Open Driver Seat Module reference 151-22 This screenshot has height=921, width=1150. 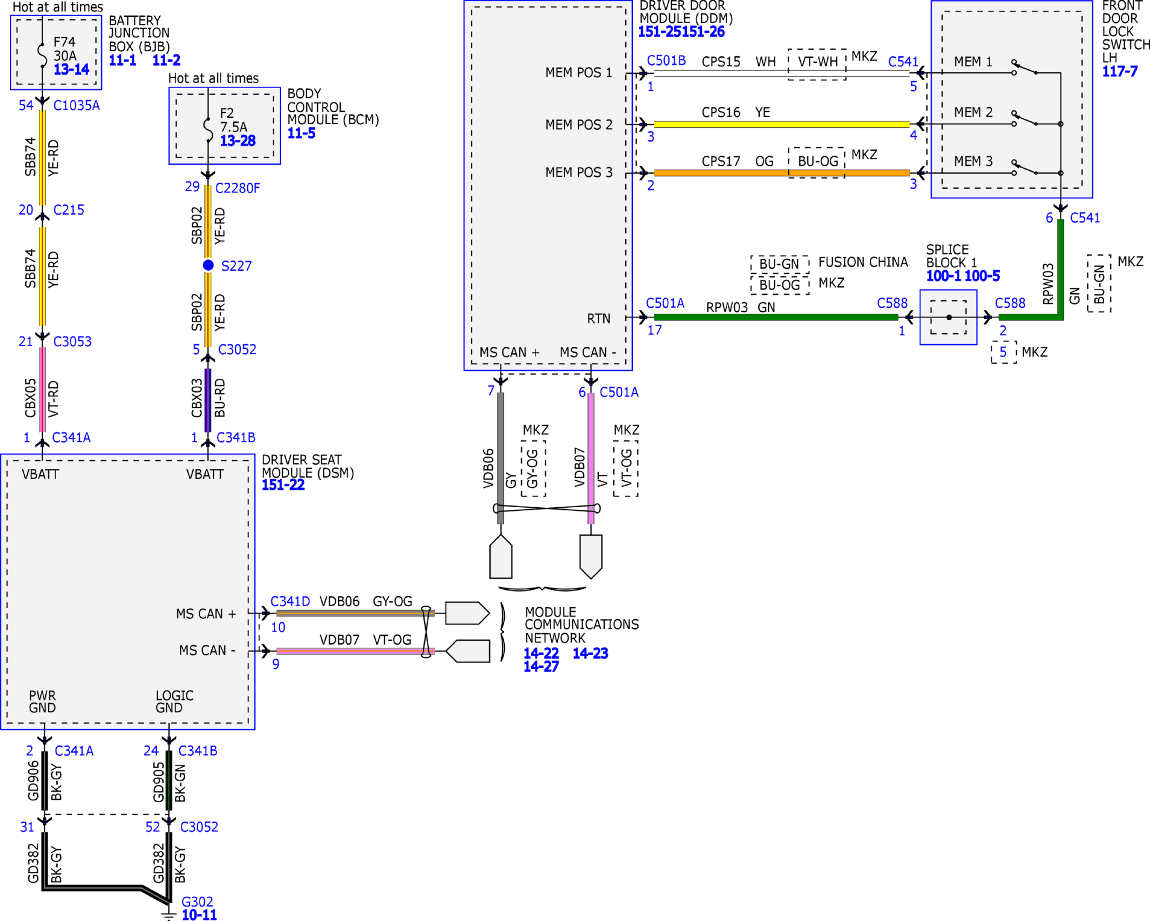(x=283, y=485)
